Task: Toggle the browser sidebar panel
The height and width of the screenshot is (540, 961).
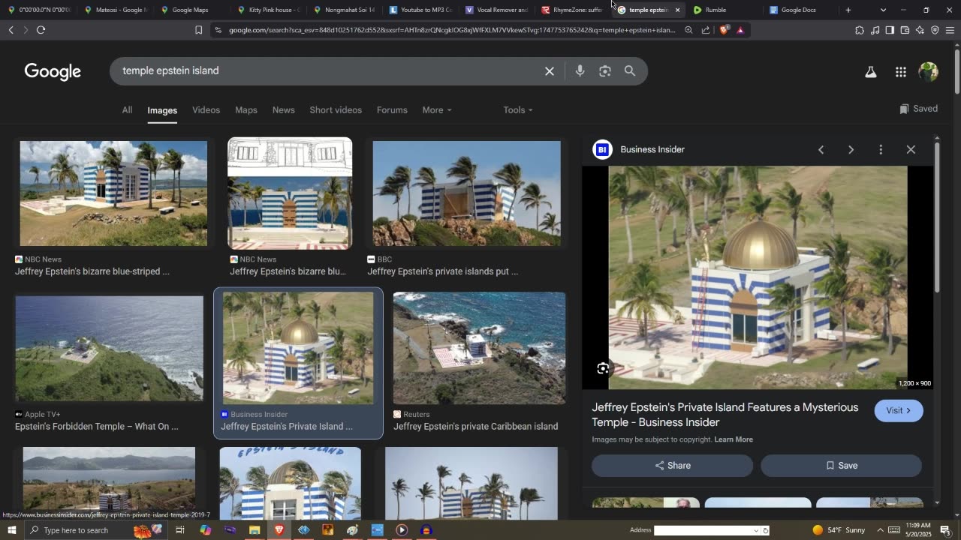Action: click(x=890, y=30)
